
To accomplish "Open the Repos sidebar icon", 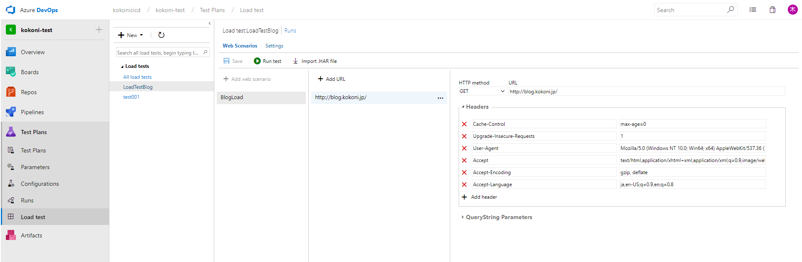I will [x=11, y=92].
